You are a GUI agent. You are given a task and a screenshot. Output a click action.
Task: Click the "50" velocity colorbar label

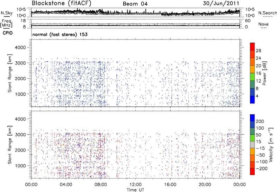click(x=258, y=135)
